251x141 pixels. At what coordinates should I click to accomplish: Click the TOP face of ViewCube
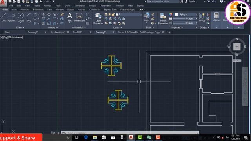click(x=237, y=47)
